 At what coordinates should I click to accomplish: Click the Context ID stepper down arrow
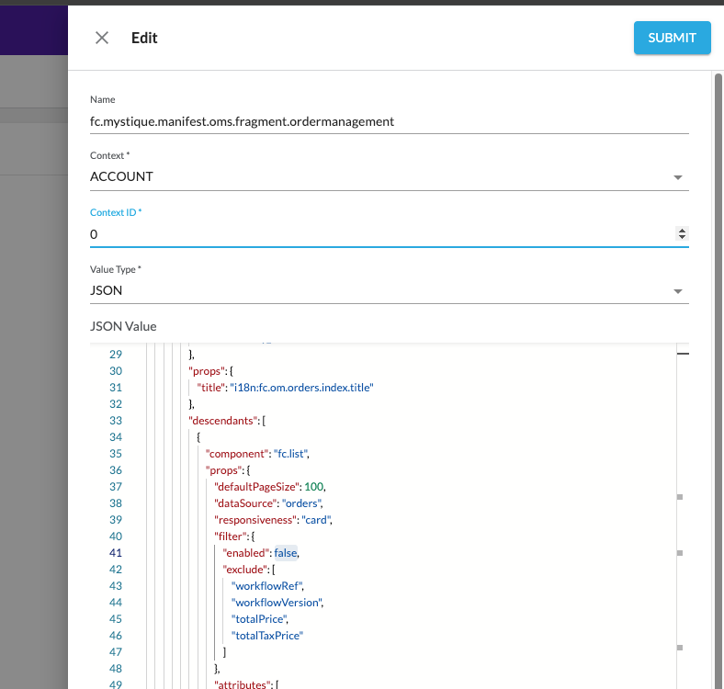[682, 238]
